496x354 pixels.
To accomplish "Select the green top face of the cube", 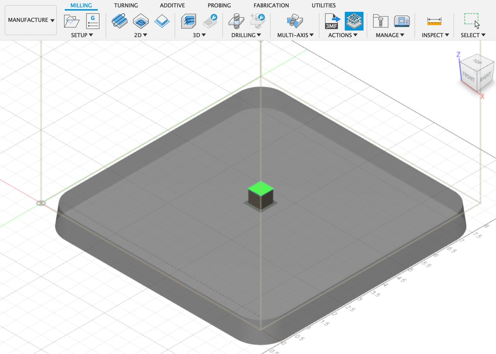I will (261, 189).
